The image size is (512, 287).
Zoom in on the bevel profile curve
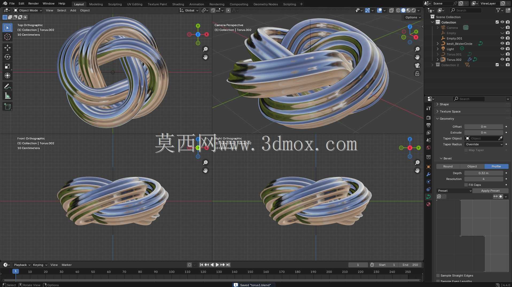[x=439, y=197]
